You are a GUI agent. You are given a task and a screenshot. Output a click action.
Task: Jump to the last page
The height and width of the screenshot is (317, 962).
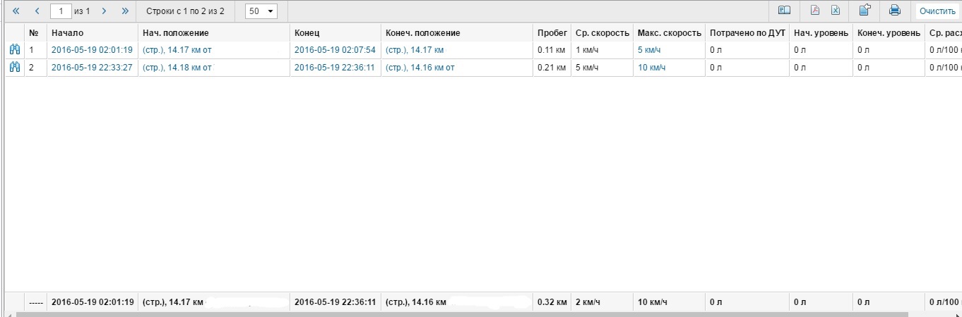click(125, 11)
